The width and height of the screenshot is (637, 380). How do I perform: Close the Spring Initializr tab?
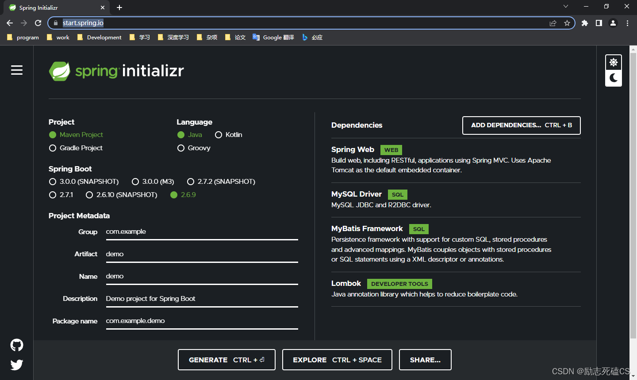103,8
